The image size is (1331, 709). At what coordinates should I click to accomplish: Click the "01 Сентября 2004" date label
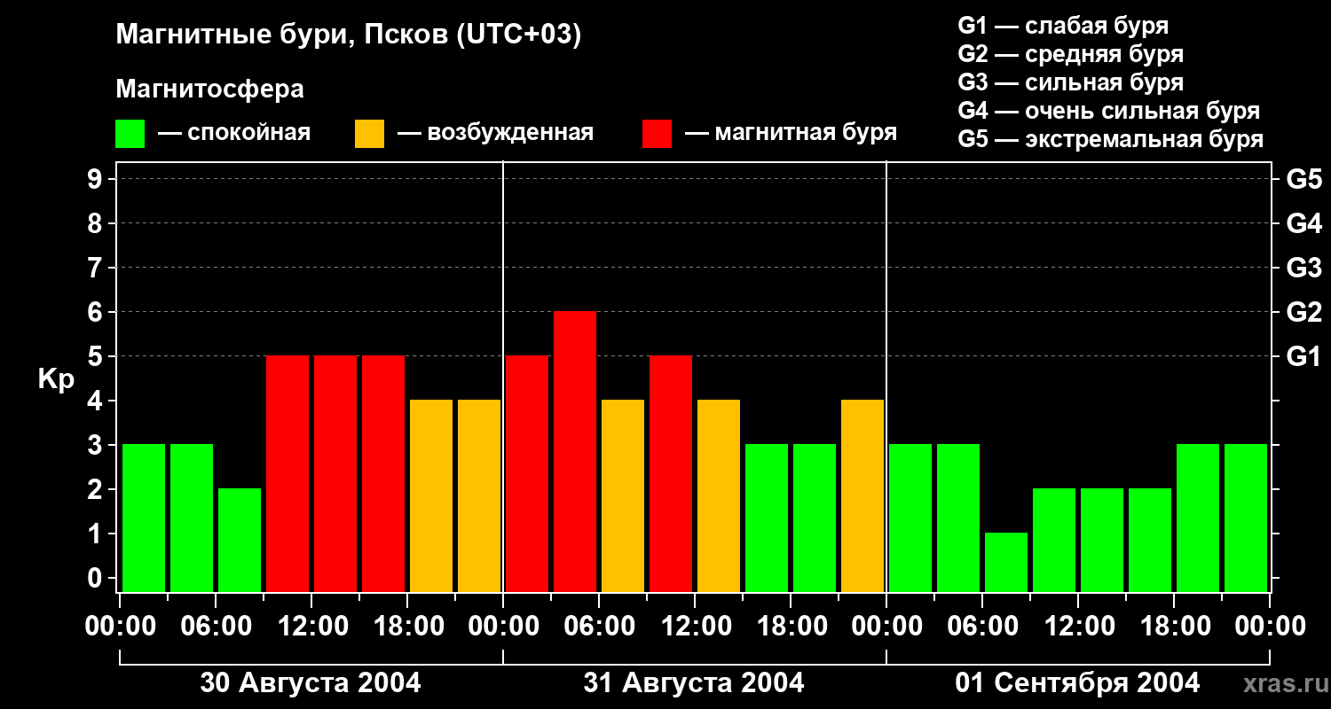1077,683
